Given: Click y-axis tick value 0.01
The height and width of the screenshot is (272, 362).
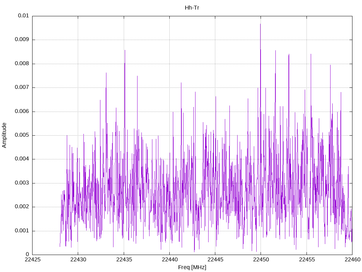Looking at the screenshot, I should coord(23,16).
